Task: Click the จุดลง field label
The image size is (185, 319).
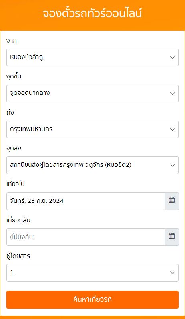Action: (14, 148)
